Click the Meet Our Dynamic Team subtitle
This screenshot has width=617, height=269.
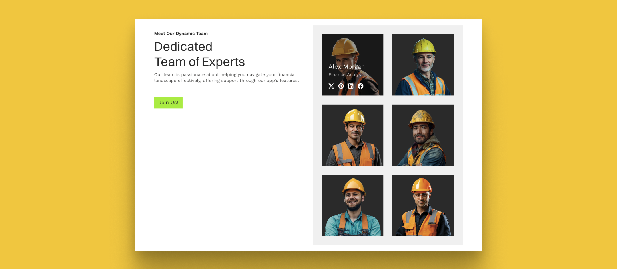tap(181, 34)
